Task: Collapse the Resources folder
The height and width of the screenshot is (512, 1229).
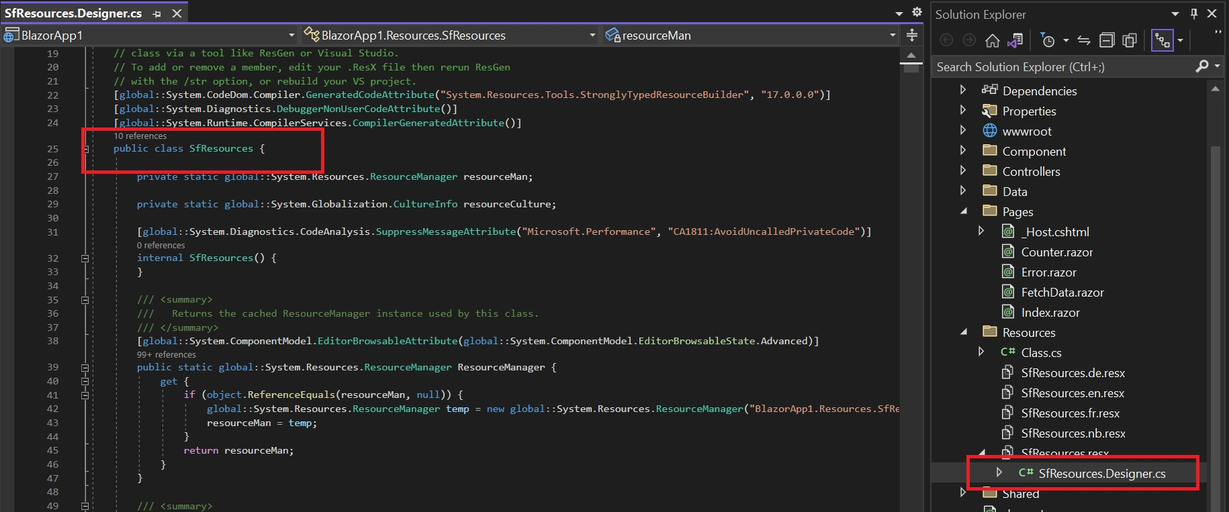Action: 964,331
